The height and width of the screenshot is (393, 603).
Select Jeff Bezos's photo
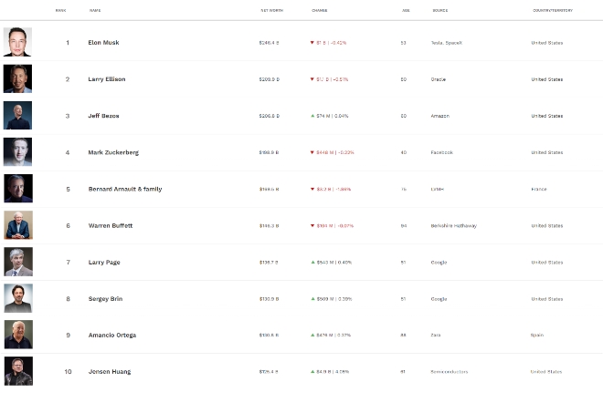click(x=17, y=116)
